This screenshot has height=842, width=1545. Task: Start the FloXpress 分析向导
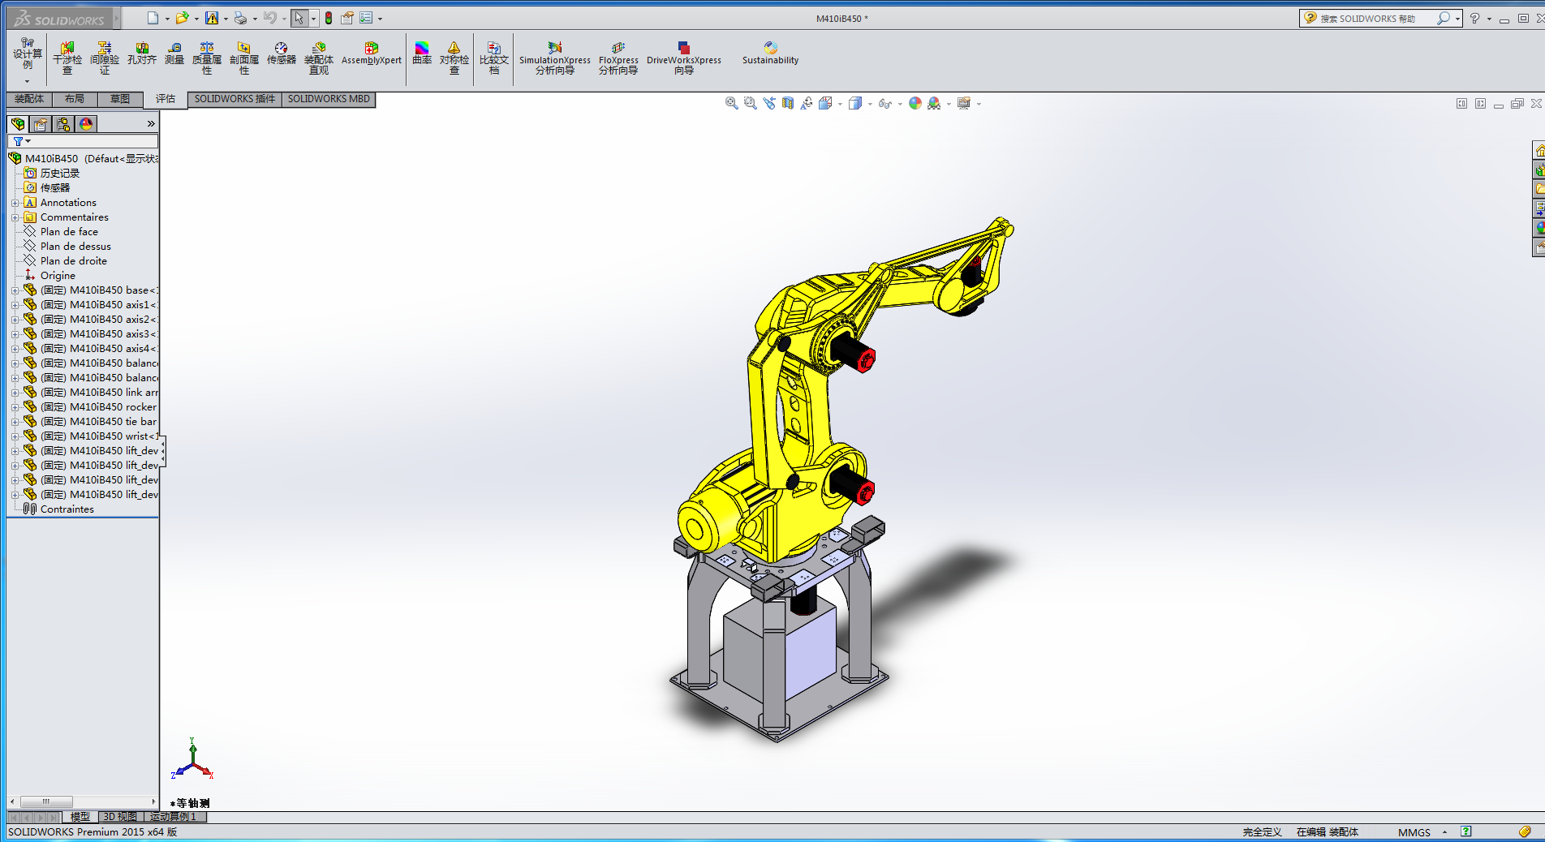(618, 57)
